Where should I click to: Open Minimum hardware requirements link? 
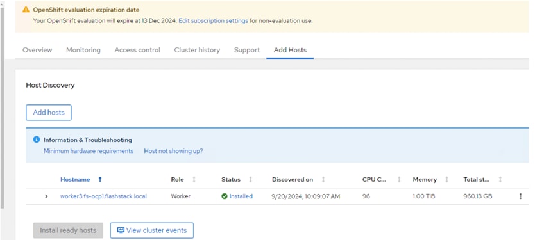(x=89, y=151)
